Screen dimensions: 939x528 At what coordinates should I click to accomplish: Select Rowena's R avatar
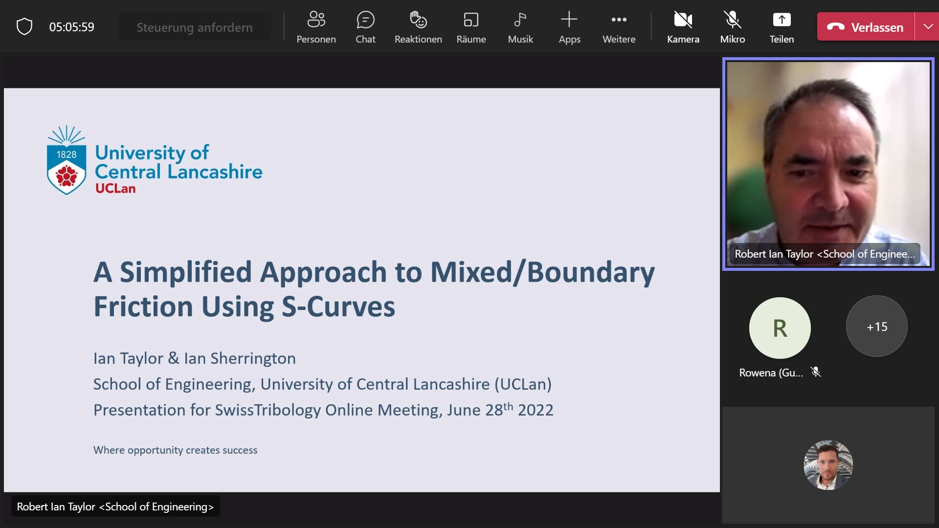coord(780,328)
